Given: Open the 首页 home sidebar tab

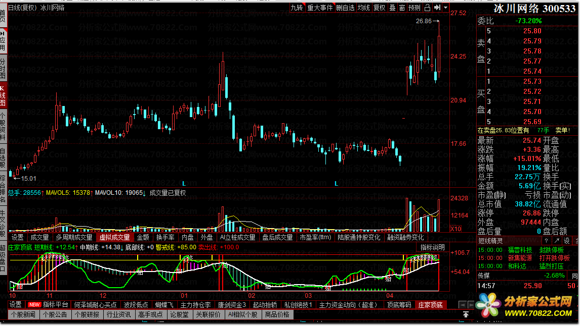Looking at the screenshot, I should (3, 16).
